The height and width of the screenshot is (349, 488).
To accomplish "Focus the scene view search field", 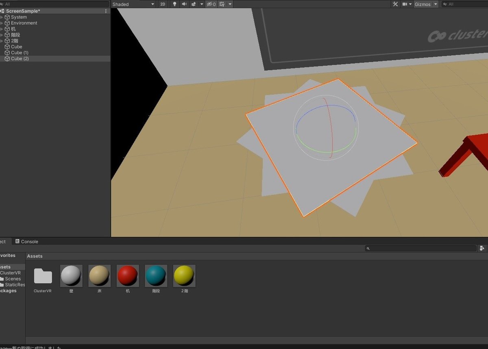I will coord(464,4).
